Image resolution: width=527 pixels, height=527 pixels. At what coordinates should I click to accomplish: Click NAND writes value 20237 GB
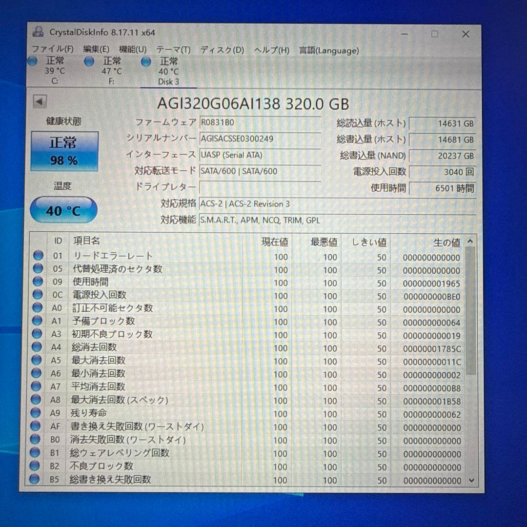tap(442, 156)
